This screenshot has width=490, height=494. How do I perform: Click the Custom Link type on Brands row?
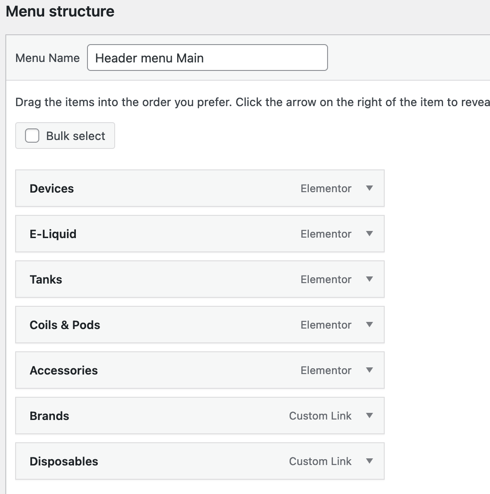tap(320, 416)
